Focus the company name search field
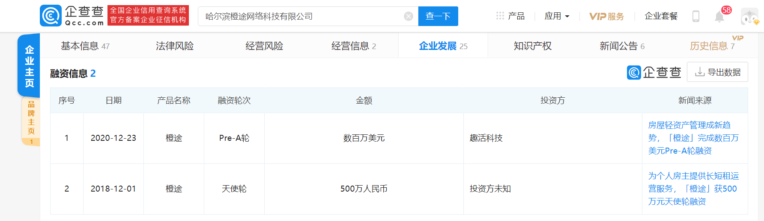Viewport: 764px width, 221px height. [x=300, y=16]
